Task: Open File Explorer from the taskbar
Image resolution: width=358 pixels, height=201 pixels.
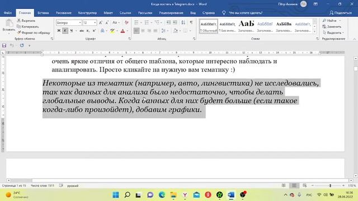Action: [173, 195]
